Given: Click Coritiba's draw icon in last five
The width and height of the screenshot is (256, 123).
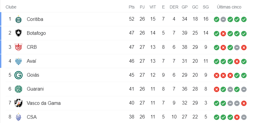Looking at the screenshot, I should 223,19.
